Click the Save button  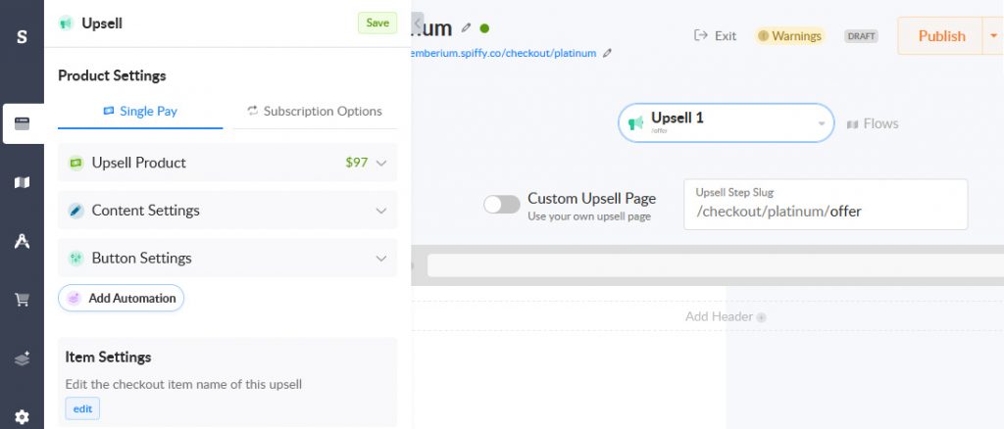click(x=377, y=23)
